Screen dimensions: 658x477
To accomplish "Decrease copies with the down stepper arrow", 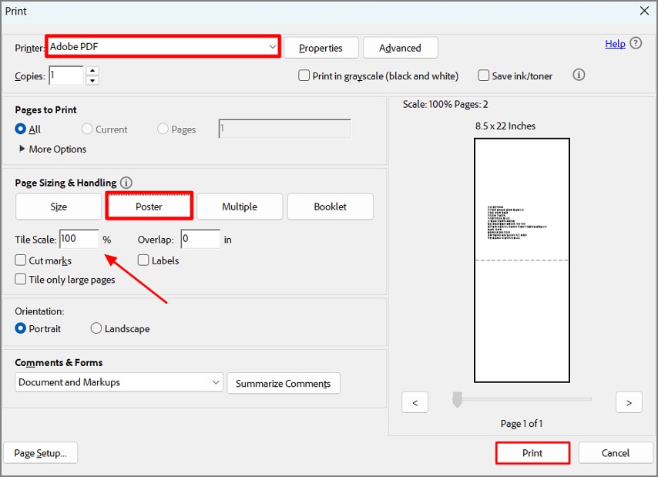I will click(x=92, y=79).
